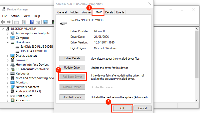Image resolution: width=200 pixels, height=113 pixels.
Task: Click the IDE ATA/ATAPI controllers icon
Action: tap(12, 69)
